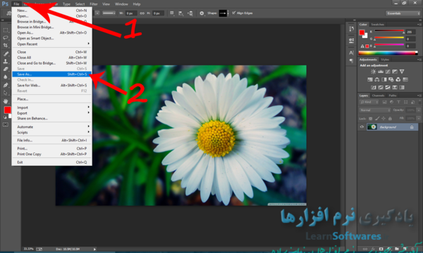Open the Opacity dropdown arrow
The height and width of the screenshot is (253, 423).
[418, 110]
